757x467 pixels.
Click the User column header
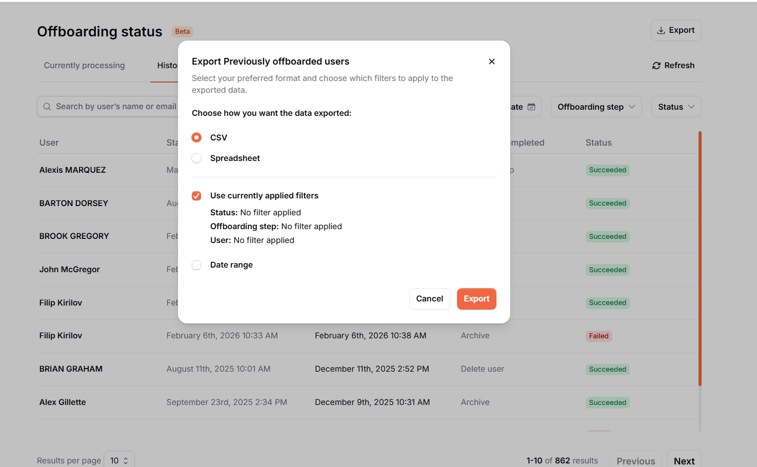(x=49, y=143)
